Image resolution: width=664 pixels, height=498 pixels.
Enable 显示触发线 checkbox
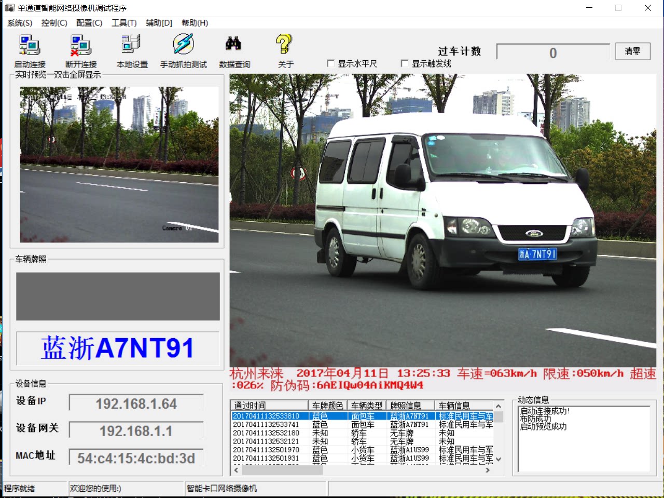pos(405,63)
